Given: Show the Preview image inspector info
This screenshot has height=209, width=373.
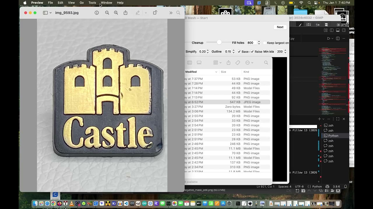Looking at the screenshot, I should [97, 13].
